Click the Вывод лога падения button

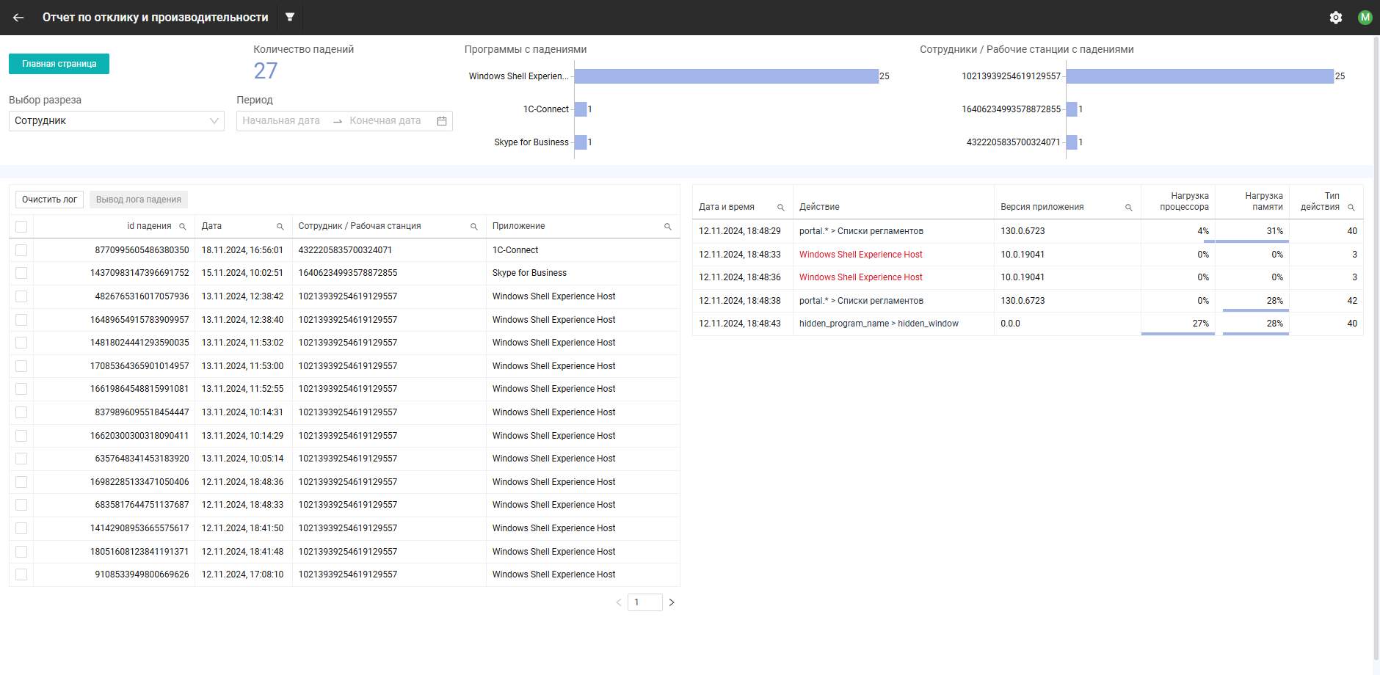pos(139,200)
